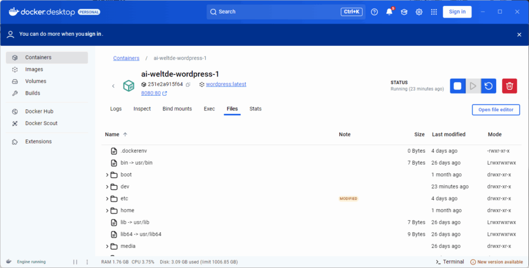This screenshot has height=268, width=529.
Task: Switch to the Inspect tab
Action: tap(142, 109)
